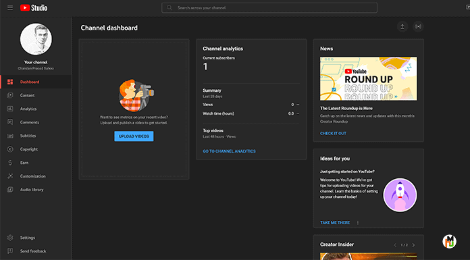Screen dimensions: 470x260
Task: Open the Dashboard sidebar item
Action: click(x=36, y=82)
